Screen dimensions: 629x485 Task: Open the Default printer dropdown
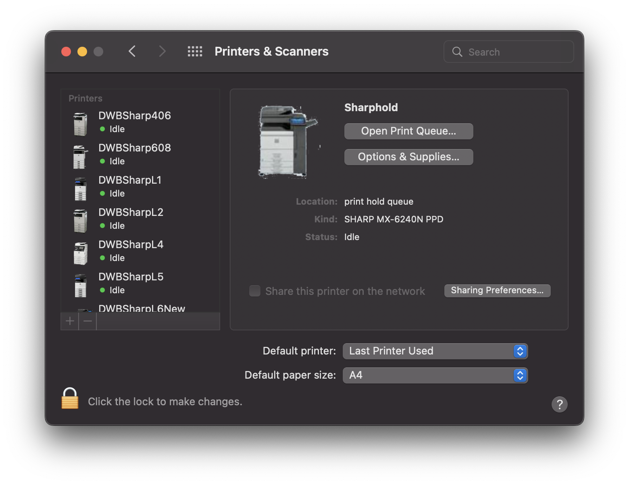(435, 351)
